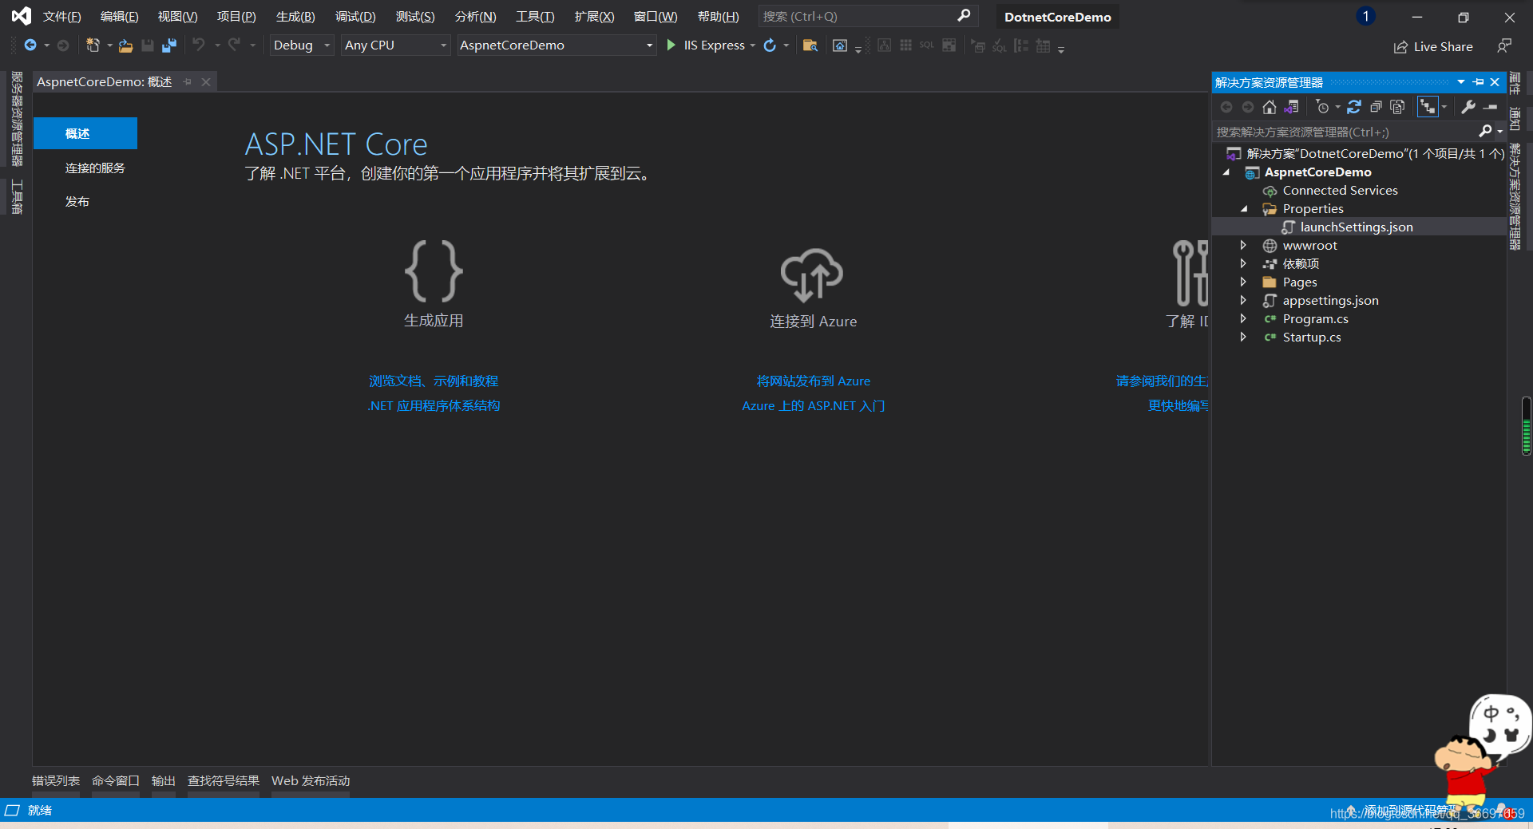Viewport: 1533px width, 829px height.
Task: Open the 错误列表 error list tab
Action: click(x=56, y=781)
